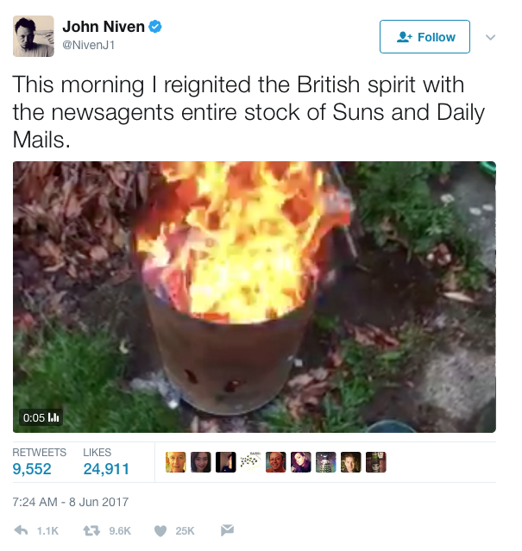Expand the tweet options chevron
The height and width of the screenshot is (551, 522).
pos(490,37)
